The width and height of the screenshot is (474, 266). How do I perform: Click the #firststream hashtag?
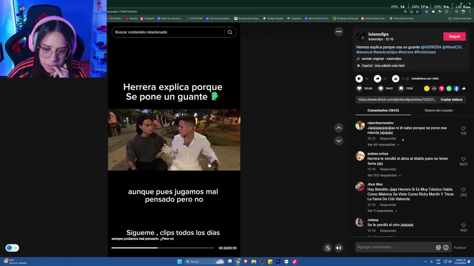425,52
